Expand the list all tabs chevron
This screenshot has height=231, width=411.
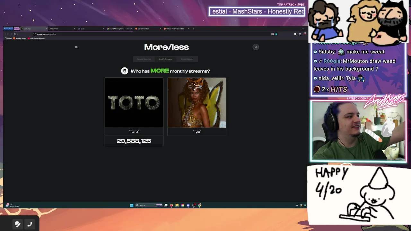302,29
